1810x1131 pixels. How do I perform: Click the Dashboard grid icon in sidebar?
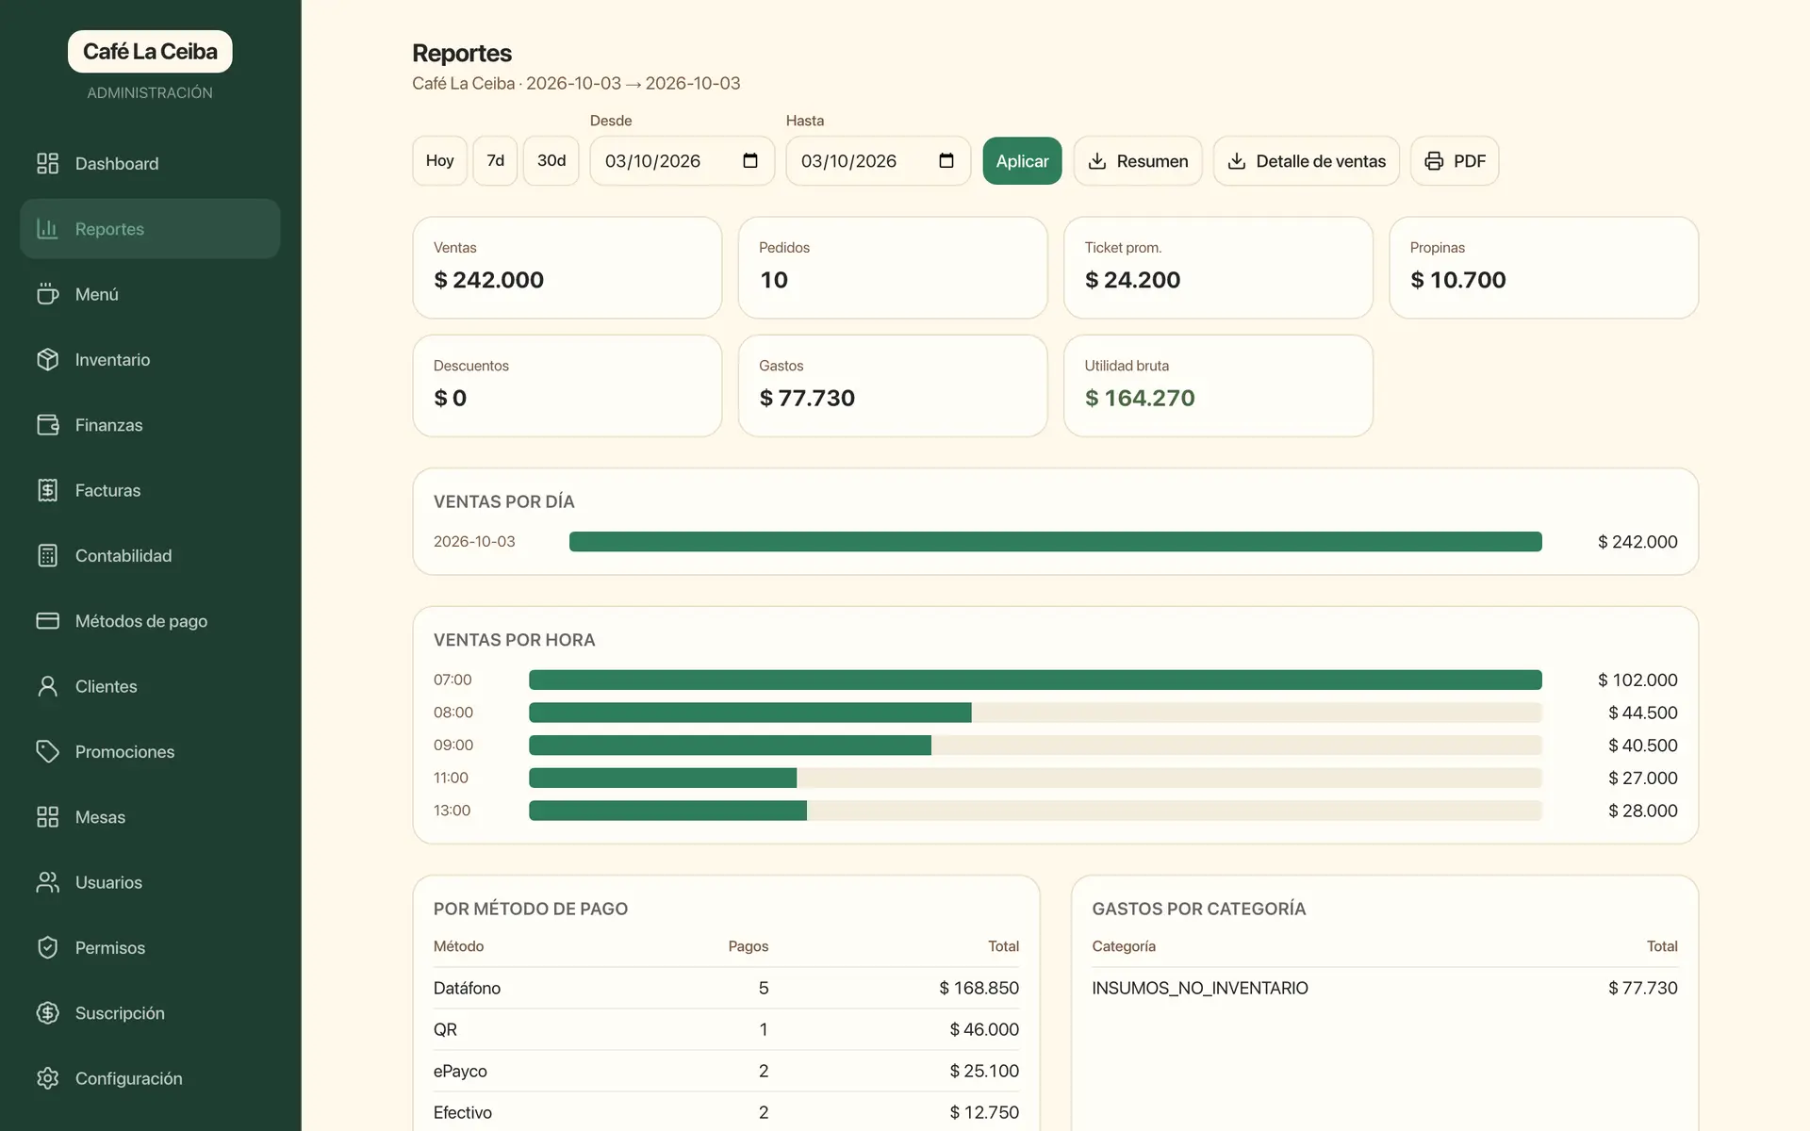47,163
